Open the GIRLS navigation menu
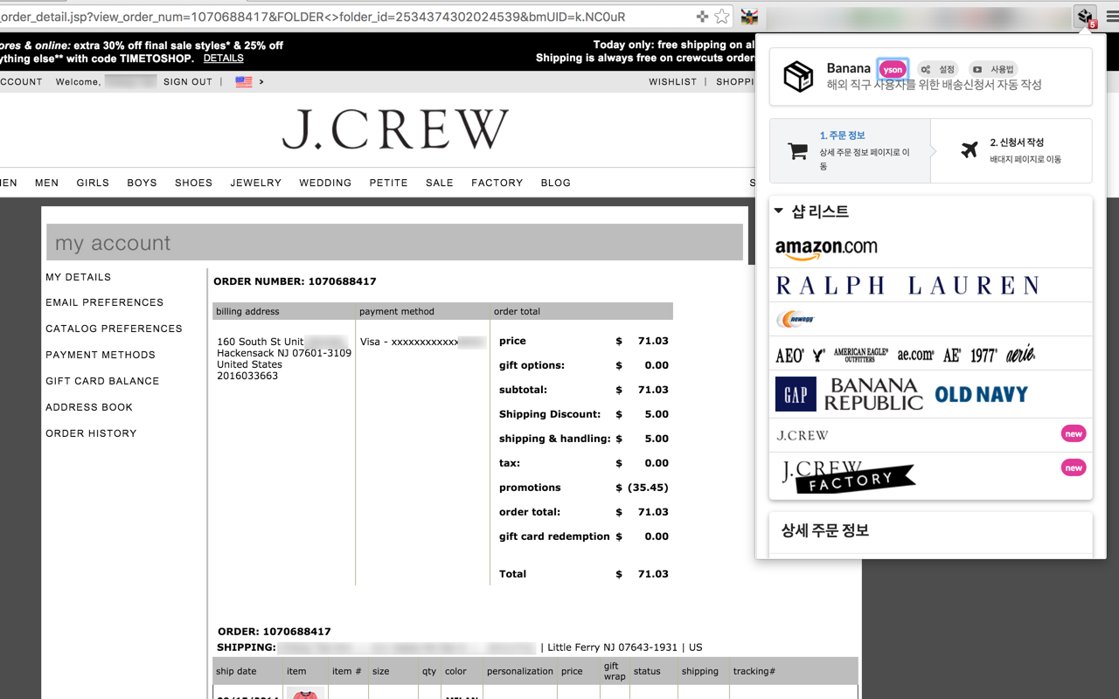Viewport: 1119px width, 699px height. [93, 183]
